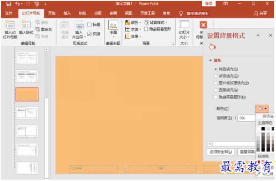Select the Fill paint bucket icon

tap(212, 47)
